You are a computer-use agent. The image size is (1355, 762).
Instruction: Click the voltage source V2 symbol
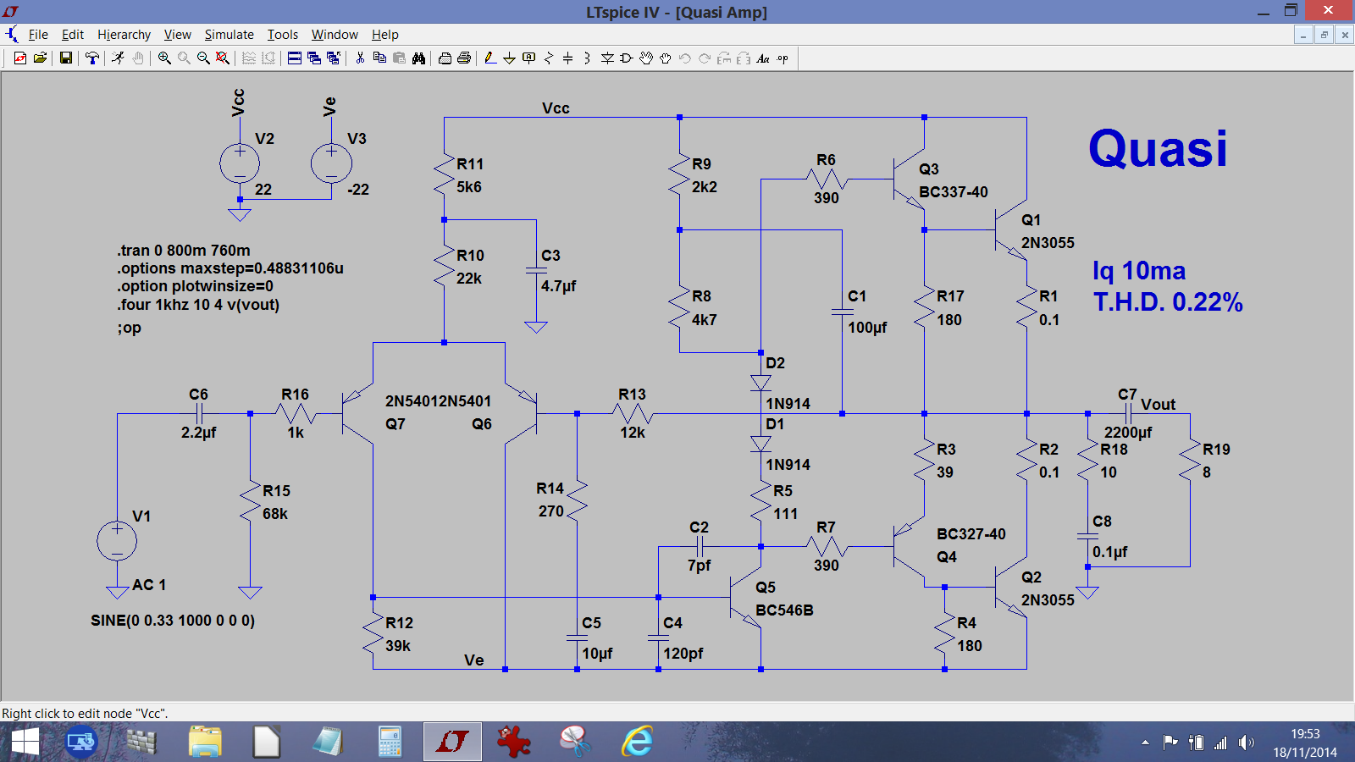[x=240, y=163]
